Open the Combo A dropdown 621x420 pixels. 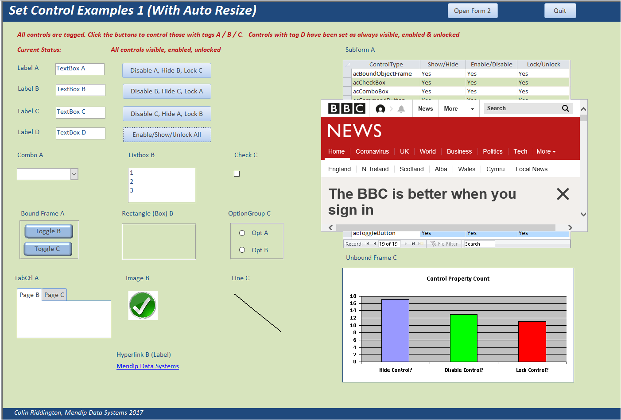tap(74, 174)
